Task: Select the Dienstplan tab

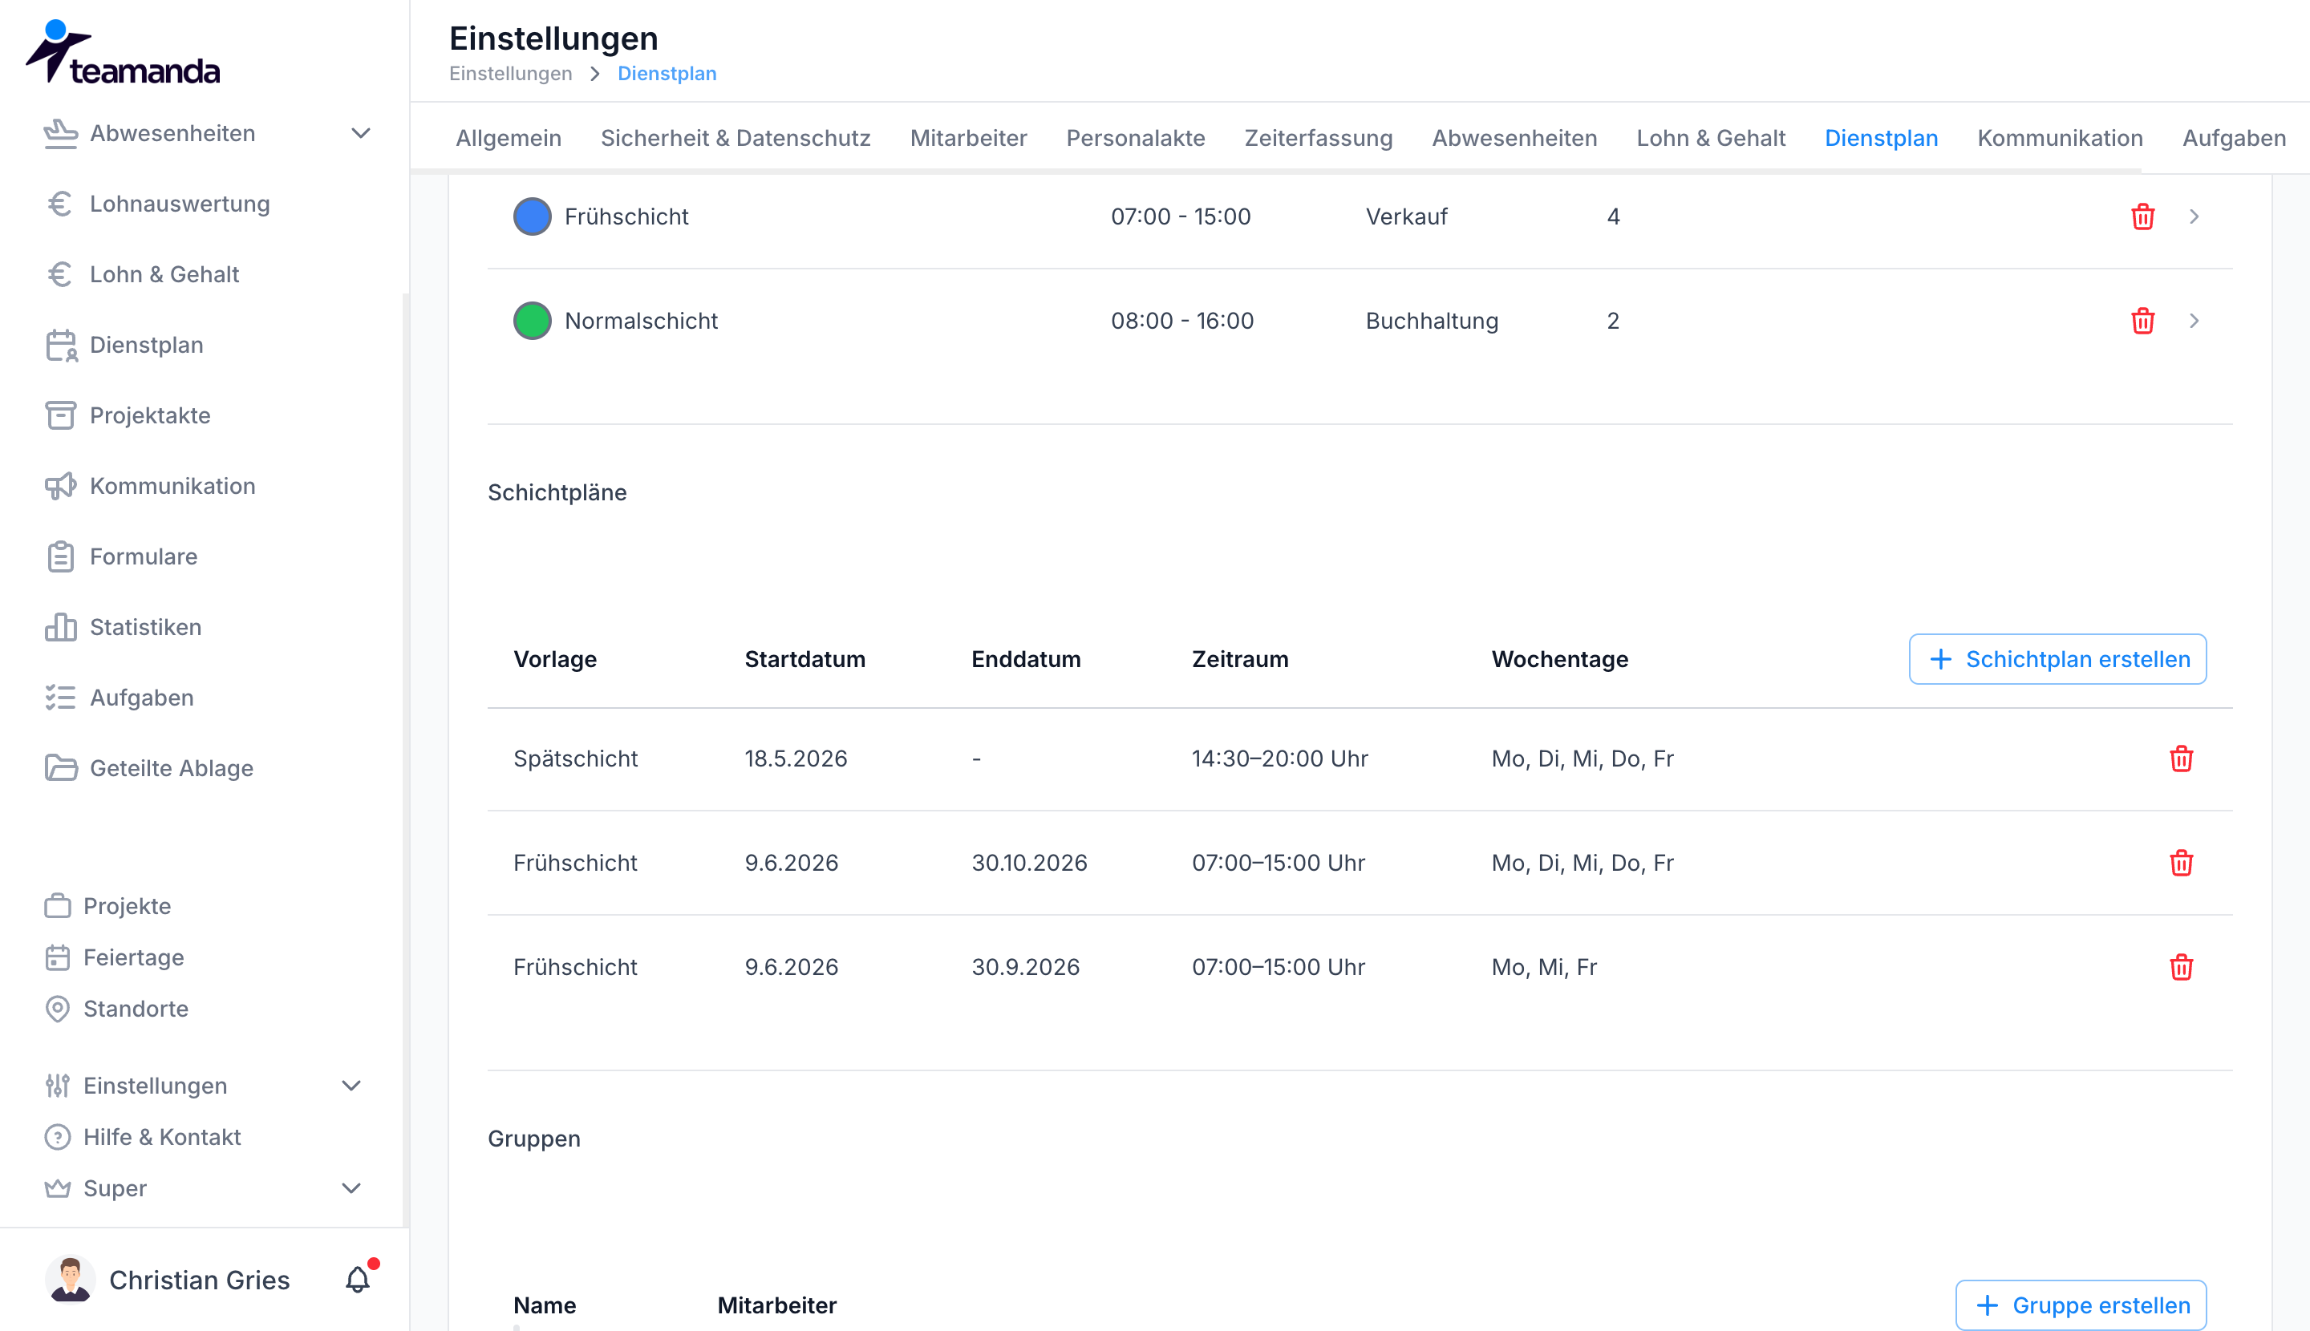Action: (1881, 138)
